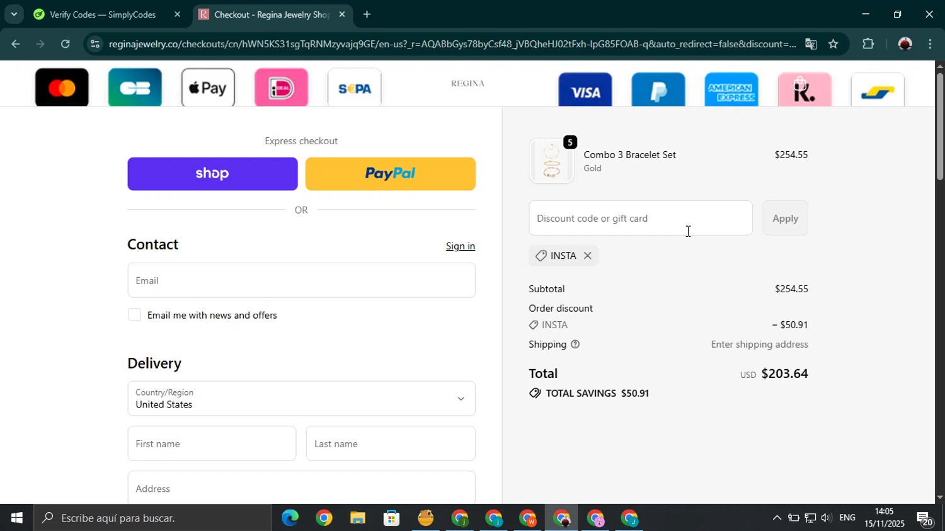Click the Mastercard payment icon

pos(62,87)
